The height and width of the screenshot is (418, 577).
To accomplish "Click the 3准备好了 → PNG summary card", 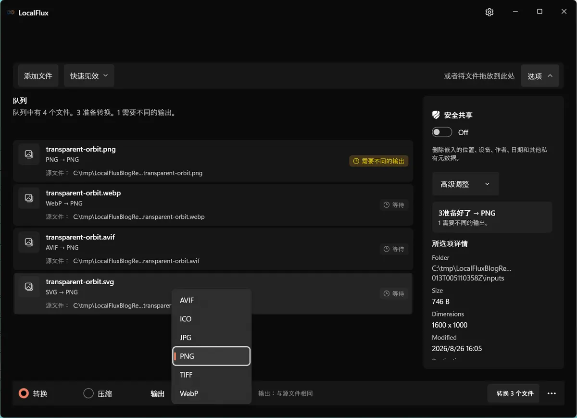I will tap(492, 217).
